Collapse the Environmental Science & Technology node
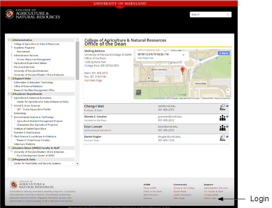 (x=12, y=117)
